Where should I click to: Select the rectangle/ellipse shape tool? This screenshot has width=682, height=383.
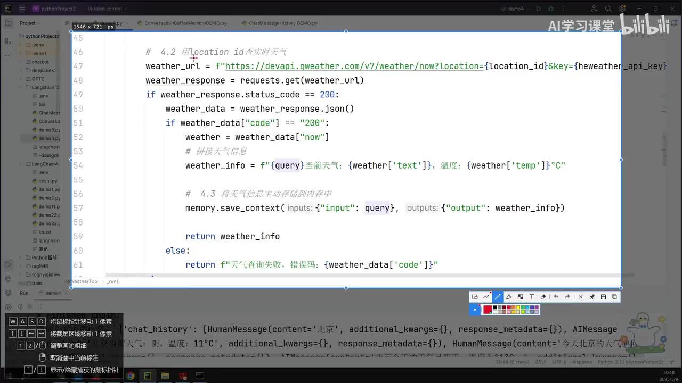tap(475, 297)
